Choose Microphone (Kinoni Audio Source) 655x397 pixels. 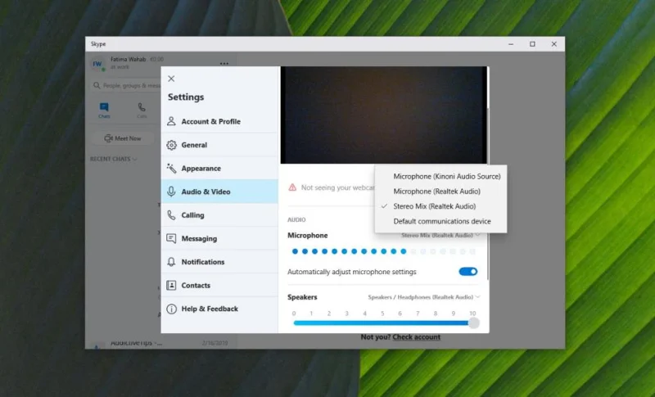pos(441,176)
